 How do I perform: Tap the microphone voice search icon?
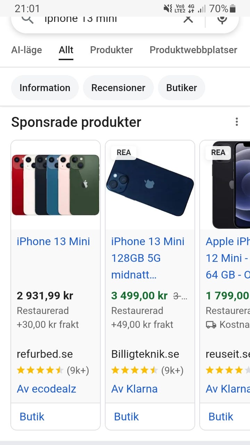tap(222, 19)
